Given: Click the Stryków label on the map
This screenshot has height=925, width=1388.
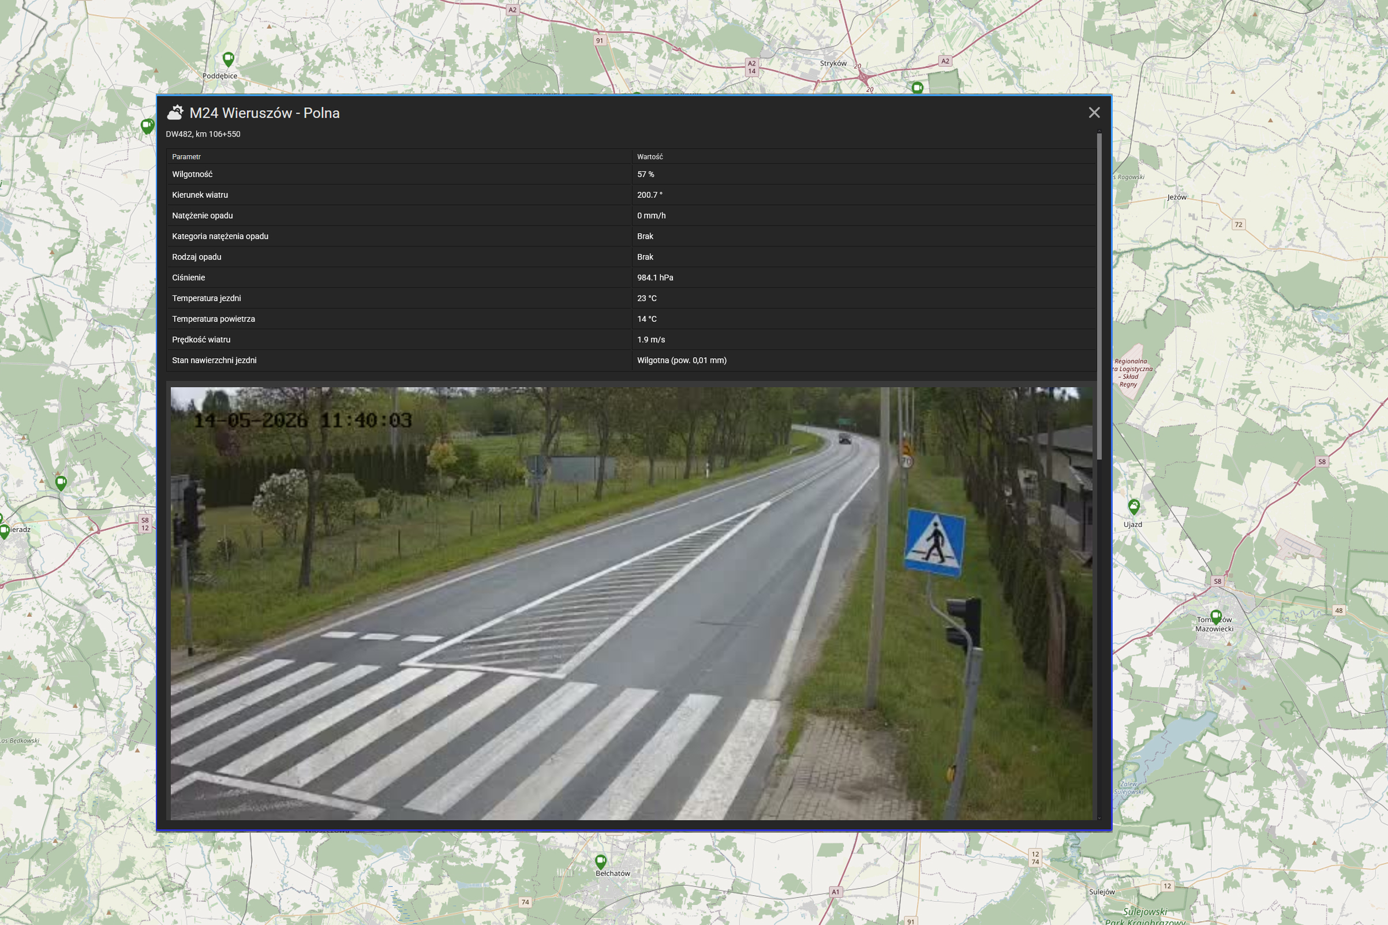Looking at the screenshot, I should click(x=833, y=63).
